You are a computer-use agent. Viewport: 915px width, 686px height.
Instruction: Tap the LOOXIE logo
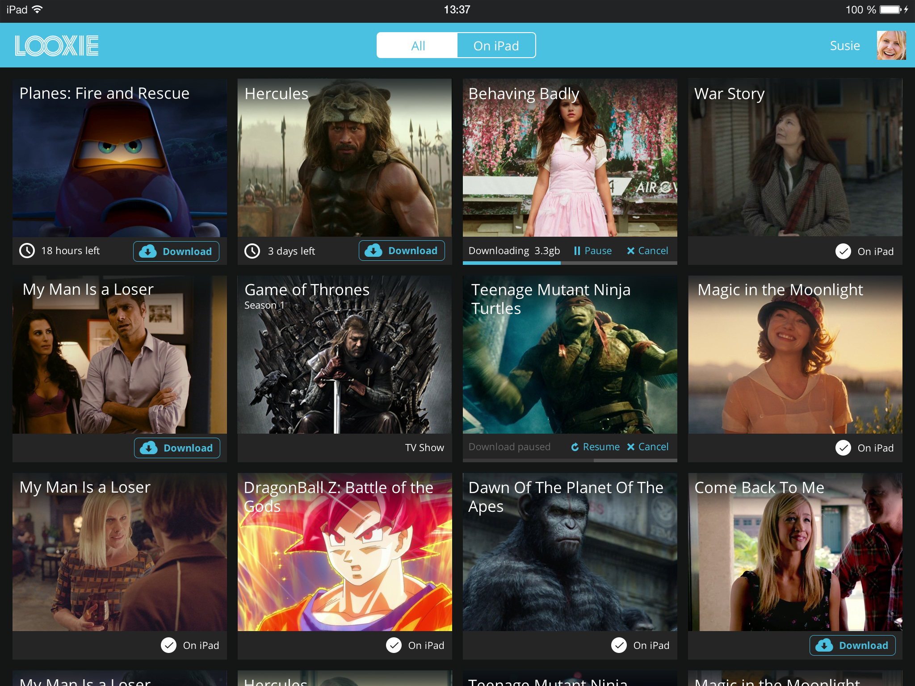coord(57,46)
